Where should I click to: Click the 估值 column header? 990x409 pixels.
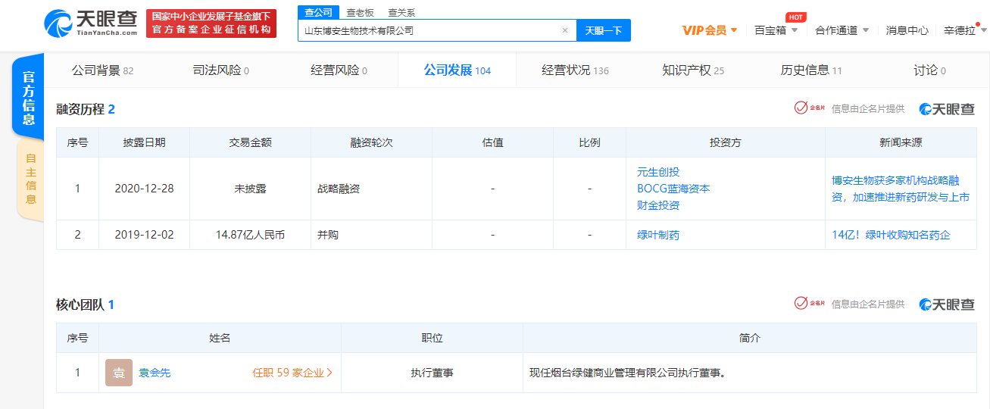tap(493, 142)
